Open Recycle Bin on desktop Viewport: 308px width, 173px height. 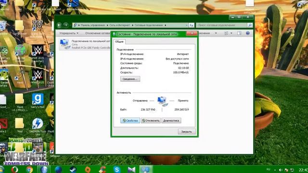(x=3, y=28)
